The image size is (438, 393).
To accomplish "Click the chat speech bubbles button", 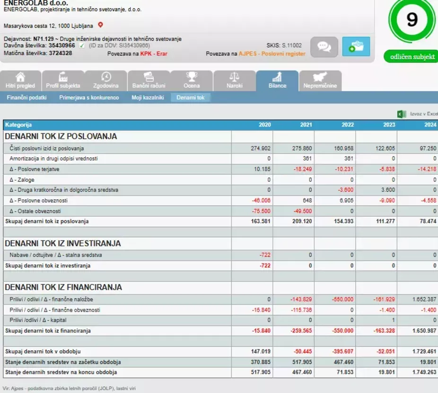I will coord(324,47).
